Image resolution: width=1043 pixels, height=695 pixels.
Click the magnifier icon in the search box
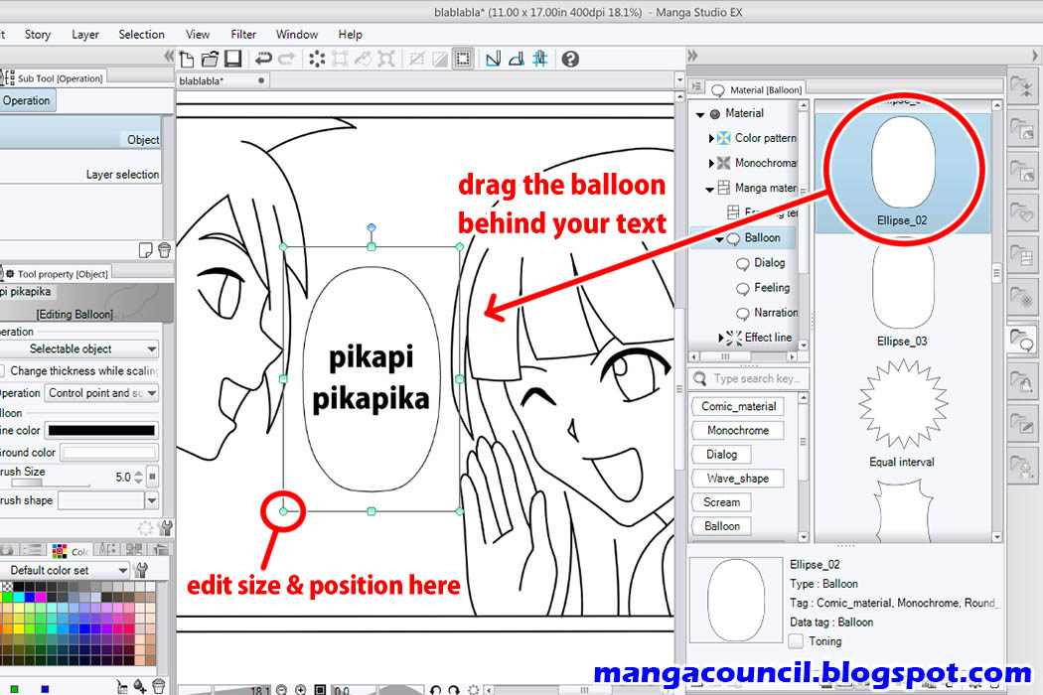(x=700, y=378)
